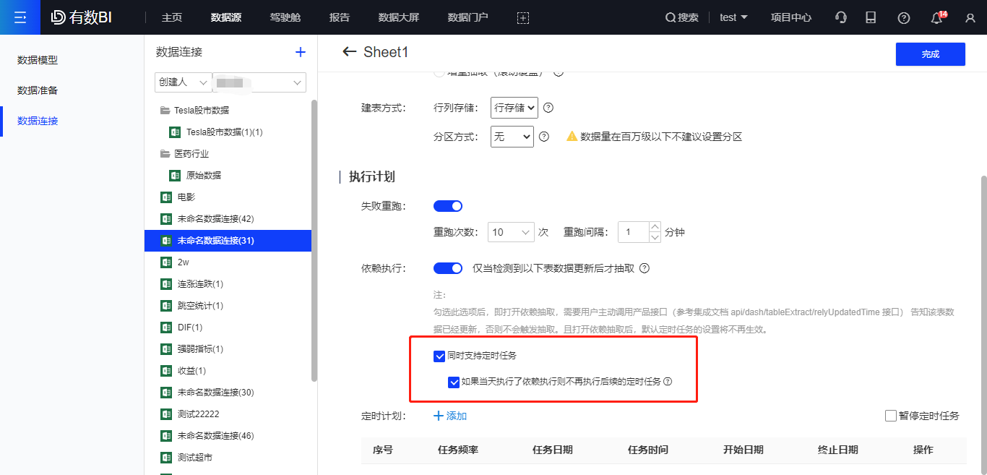987x475 pixels.
Task: Click 添加 to add a scheduled plan
Action: tap(449, 416)
